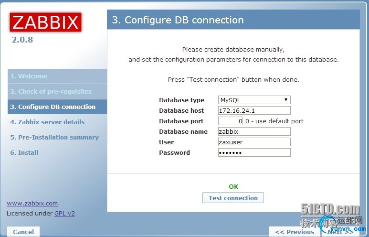Click the Database host field
369x237 pixels.
[254, 110]
